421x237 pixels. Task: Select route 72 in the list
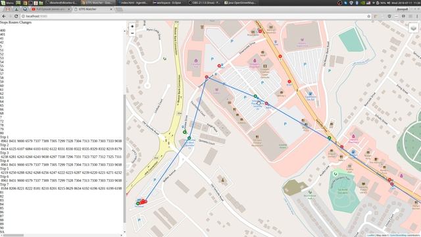(2, 121)
